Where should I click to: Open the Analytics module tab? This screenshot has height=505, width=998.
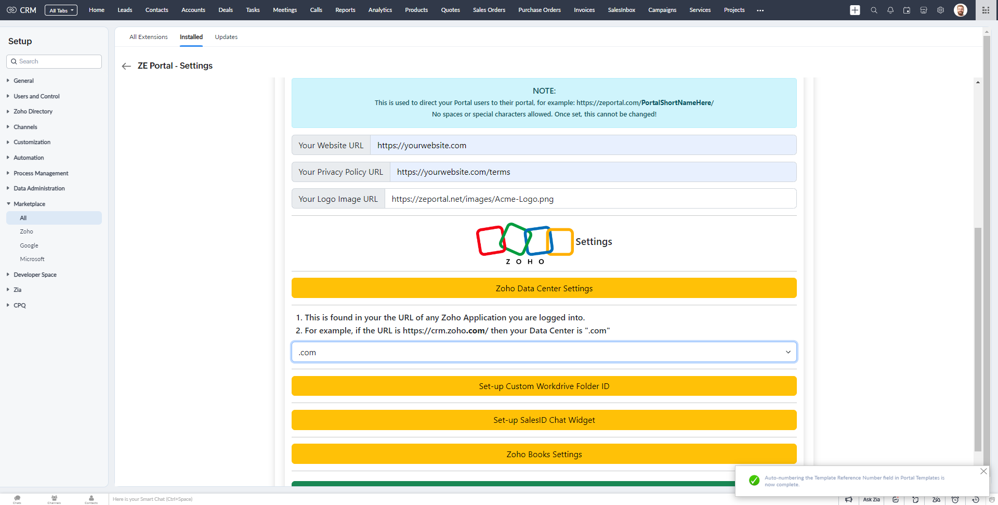pyautogui.click(x=380, y=10)
